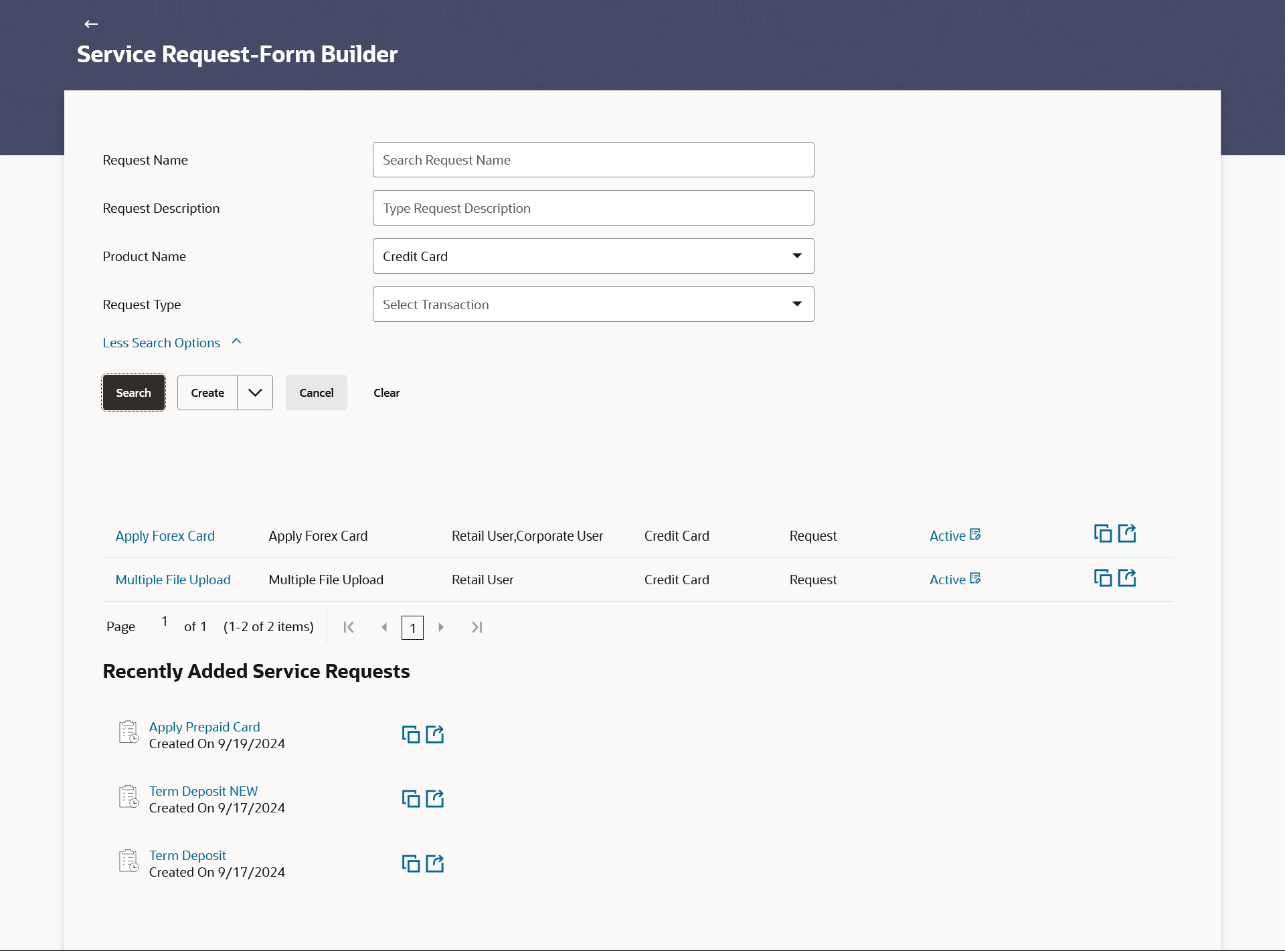The width and height of the screenshot is (1285, 951).
Task: Copy the Apply Forex Card request
Action: pyautogui.click(x=1102, y=534)
